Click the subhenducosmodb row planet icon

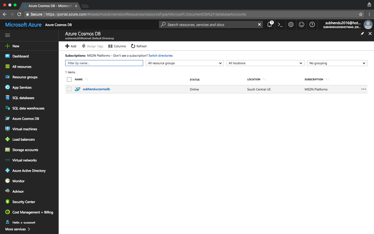pos(77,89)
